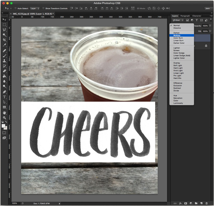Select the Eraser tool
Image resolution: width=214 pixels, height=206 pixels.
point(4,71)
